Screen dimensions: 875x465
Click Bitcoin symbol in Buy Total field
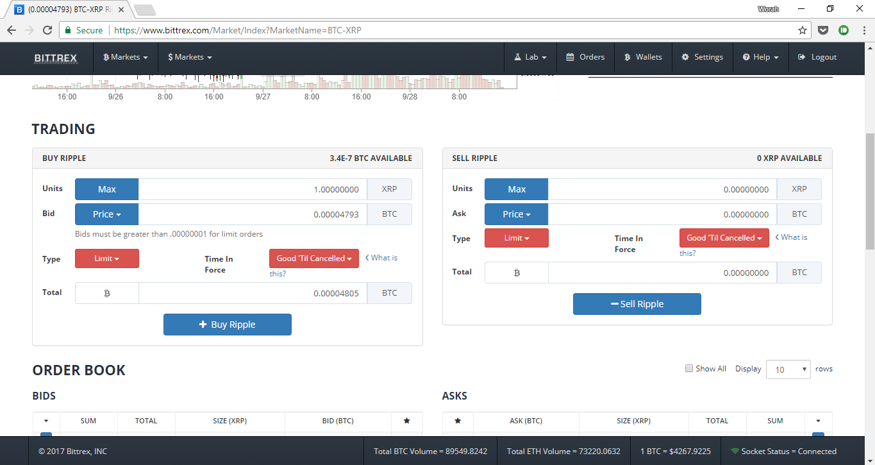click(107, 293)
